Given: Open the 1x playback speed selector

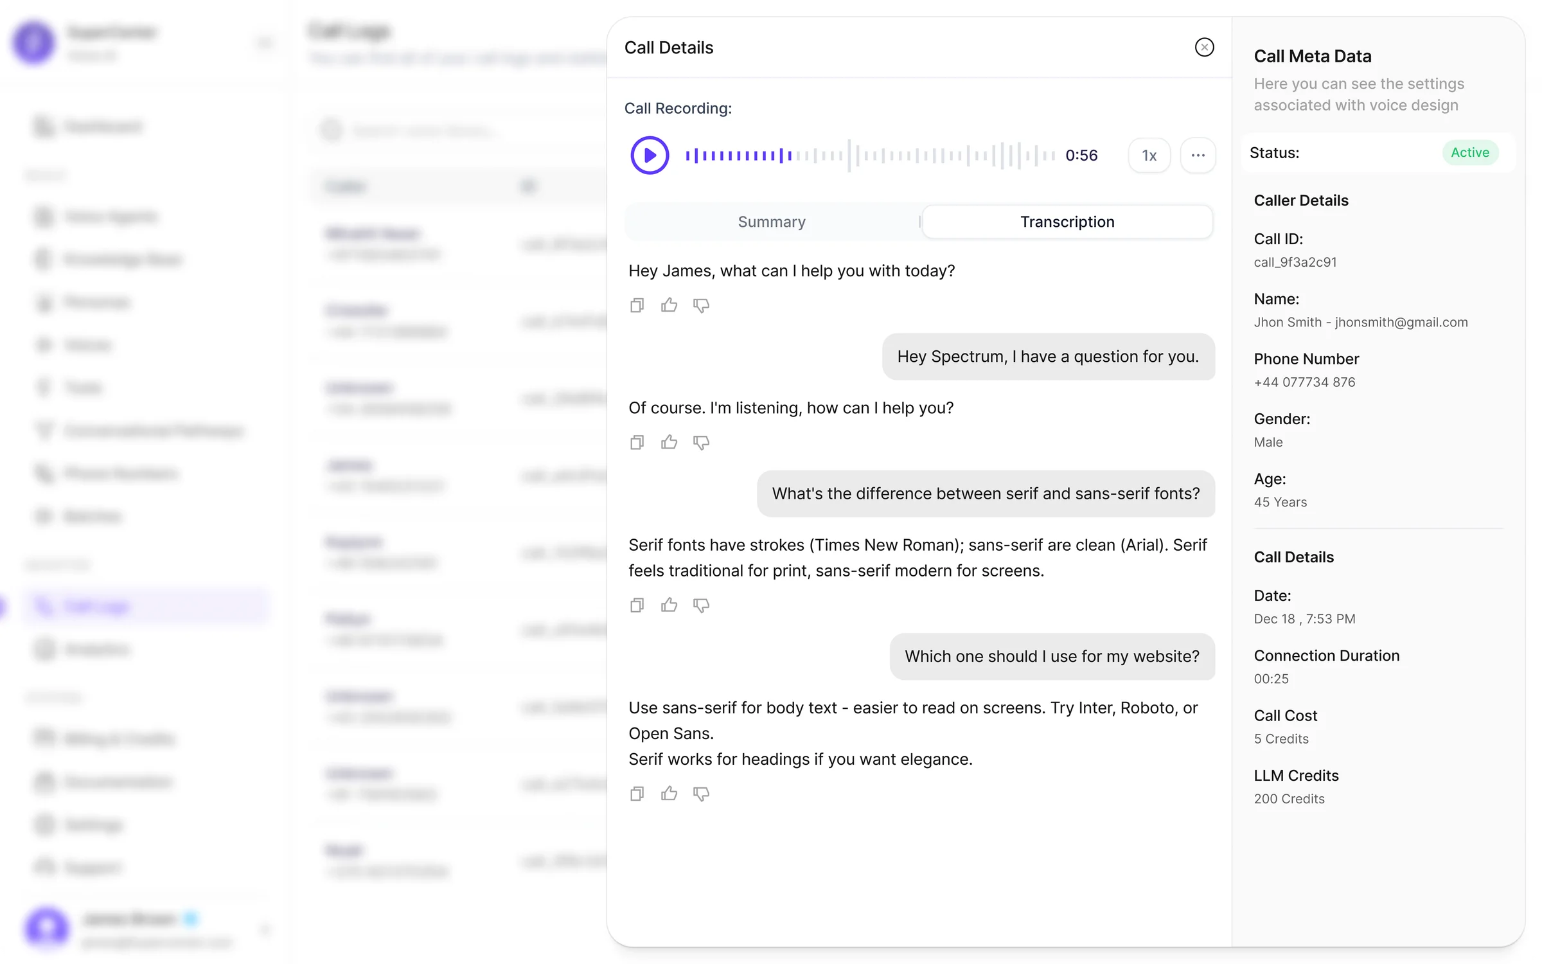Looking at the screenshot, I should (x=1149, y=156).
